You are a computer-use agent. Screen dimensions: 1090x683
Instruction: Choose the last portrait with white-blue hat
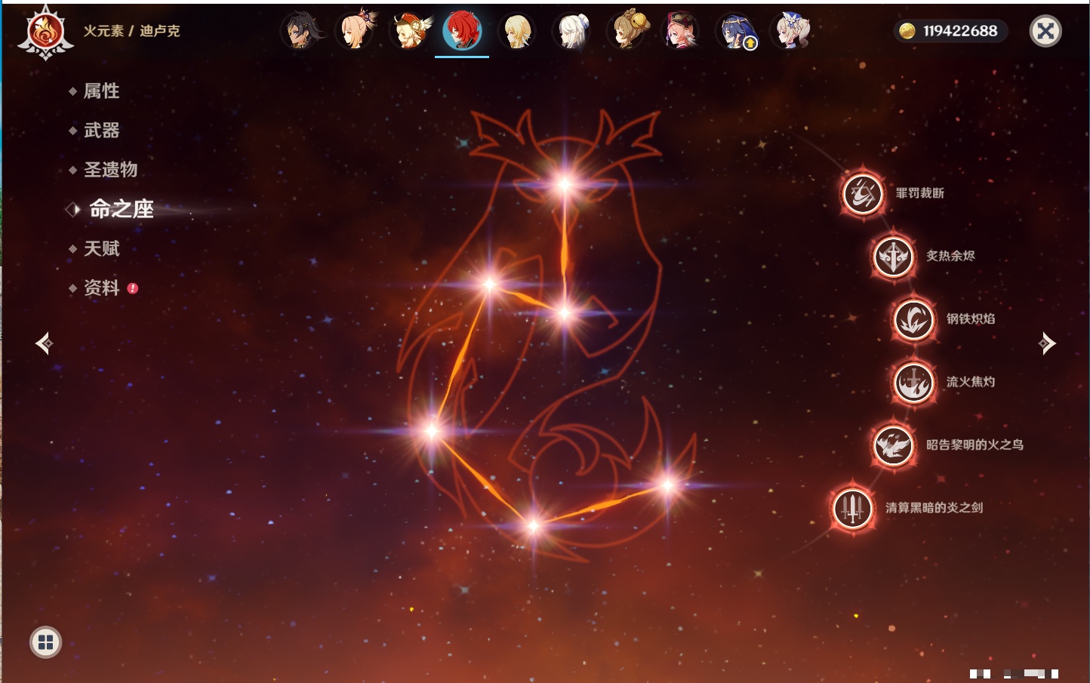coord(790,32)
